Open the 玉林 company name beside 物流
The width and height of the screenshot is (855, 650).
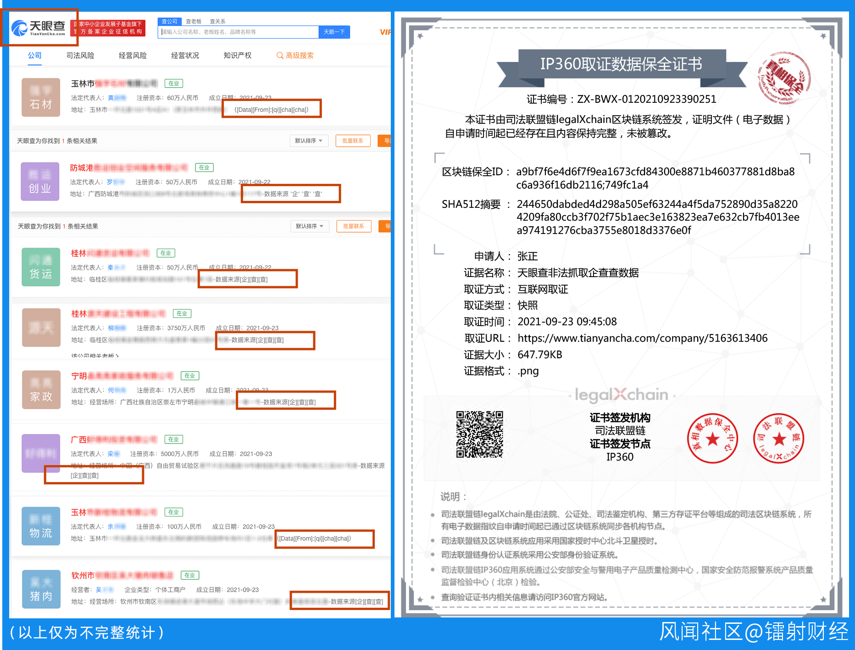(x=114, y=512)
